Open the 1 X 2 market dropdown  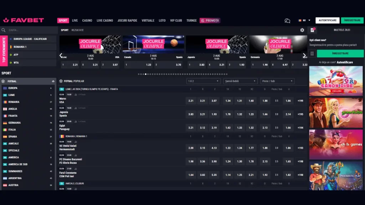coord(203,81)
